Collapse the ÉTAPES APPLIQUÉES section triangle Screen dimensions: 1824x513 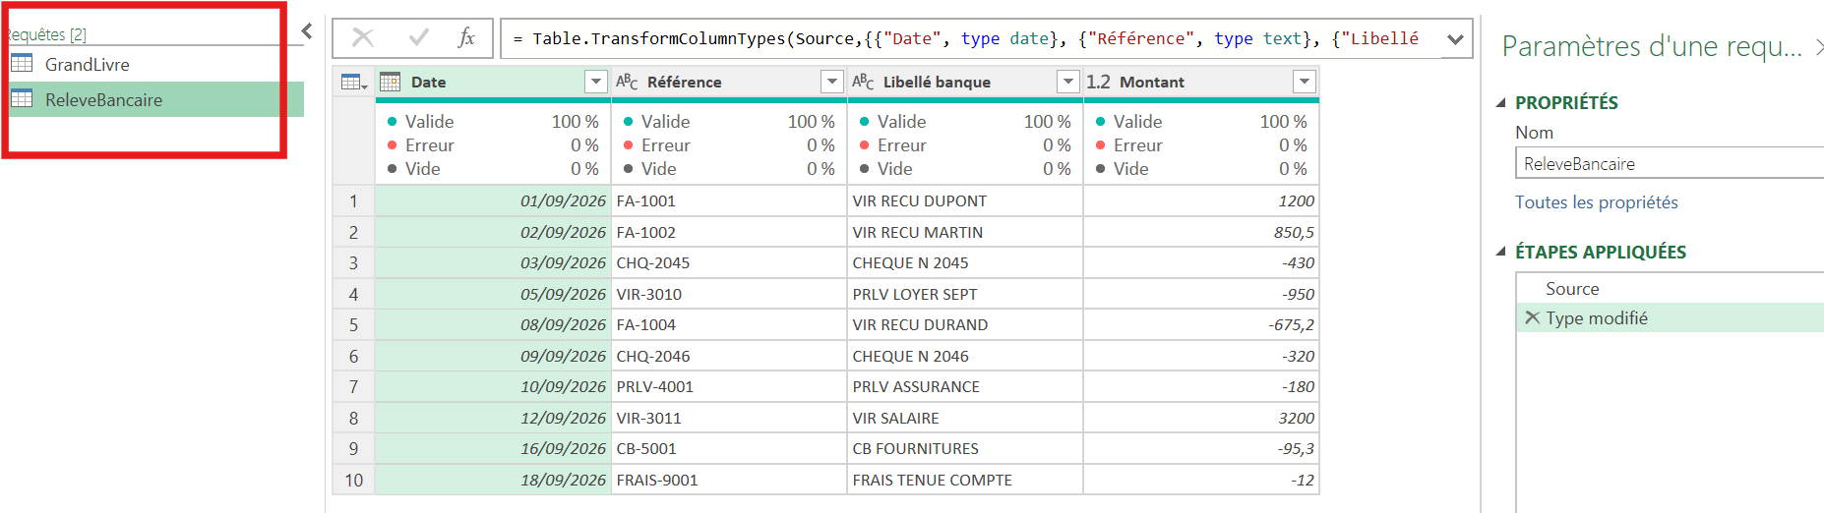point(1501,252)
